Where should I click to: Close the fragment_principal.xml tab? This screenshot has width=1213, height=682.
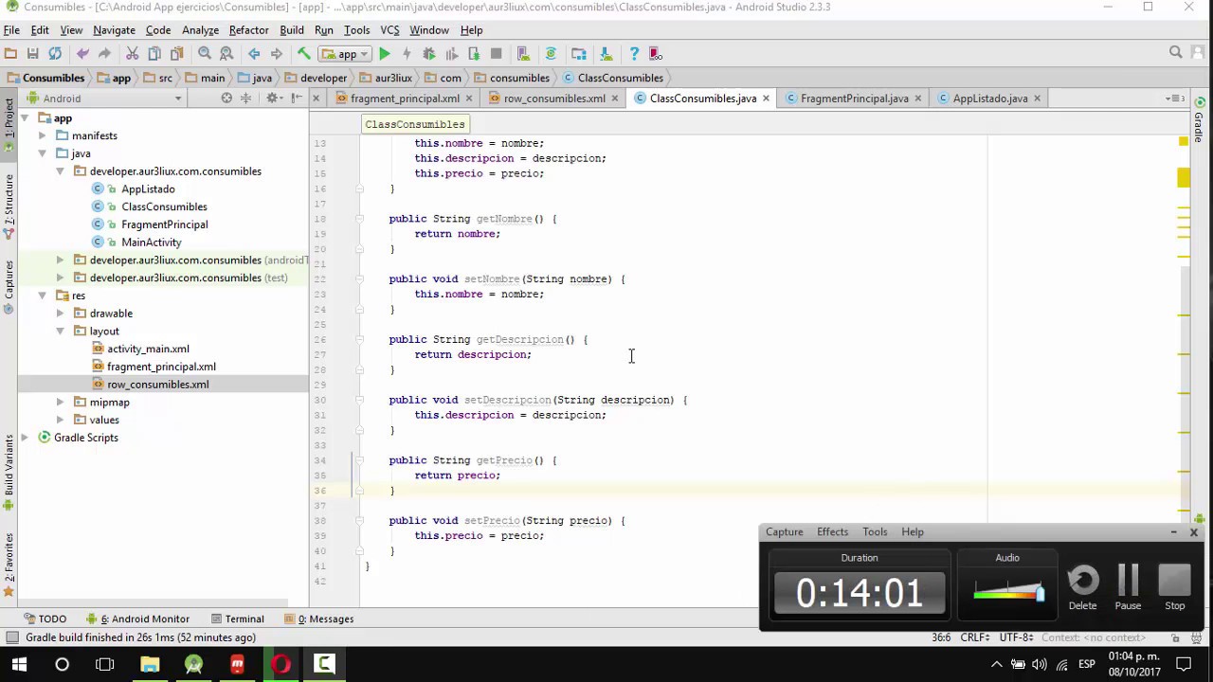point(471,99)
